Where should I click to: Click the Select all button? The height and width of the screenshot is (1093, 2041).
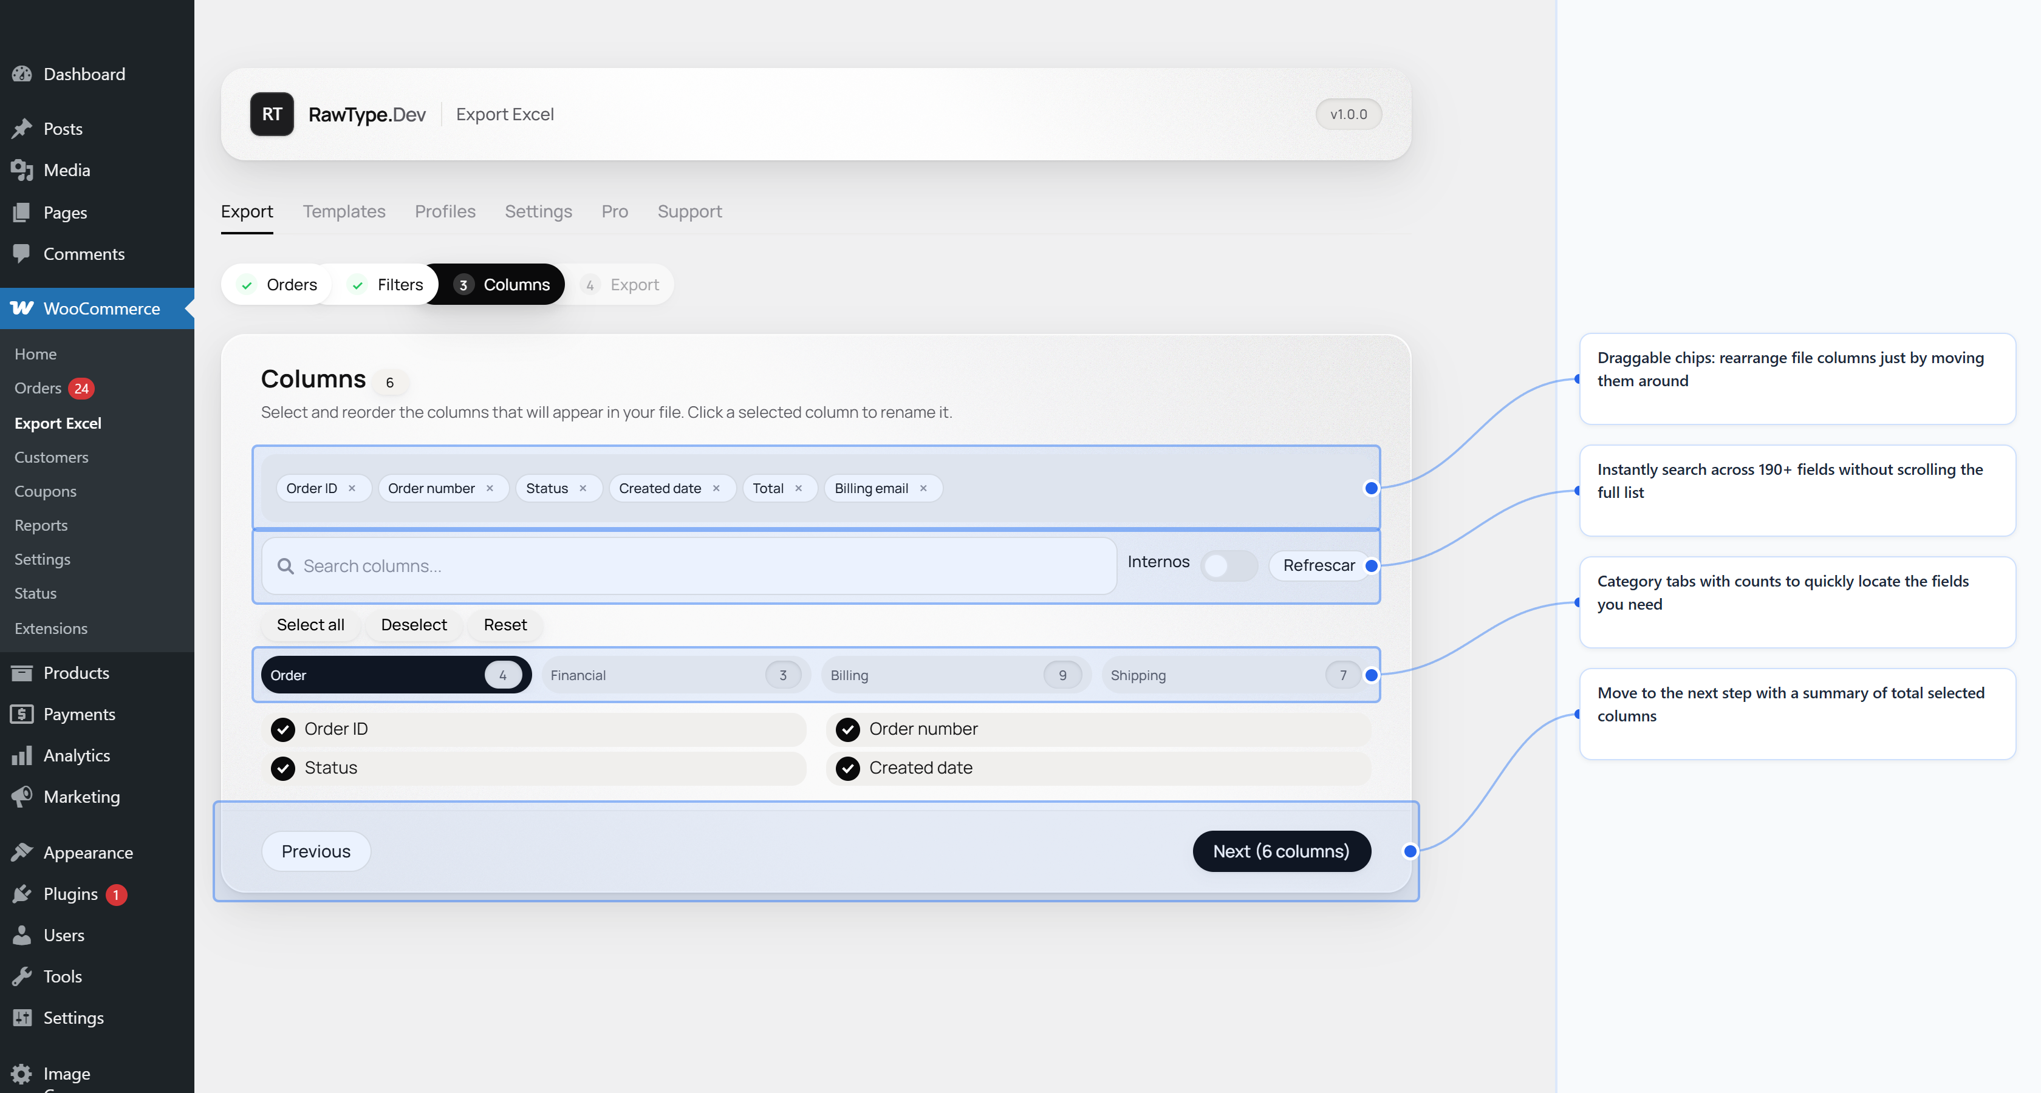coord(310,625)
